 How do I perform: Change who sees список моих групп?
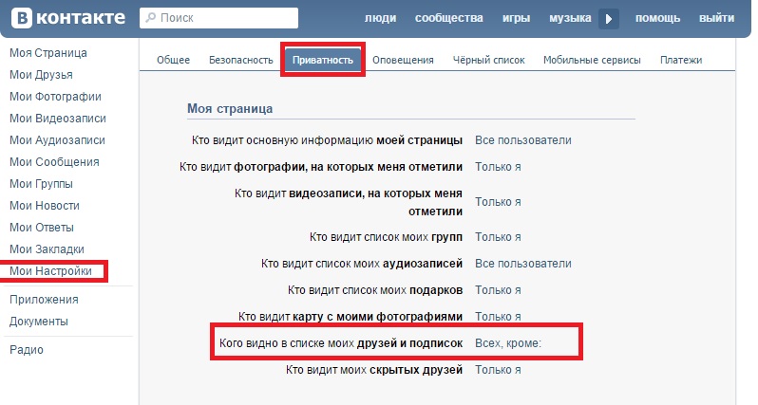[498, 237]
